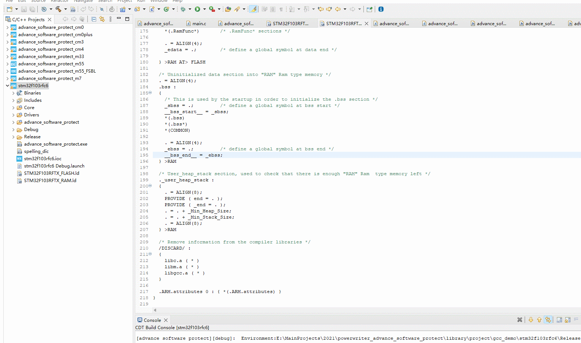Click the green Run button icon

coord(197,9)
